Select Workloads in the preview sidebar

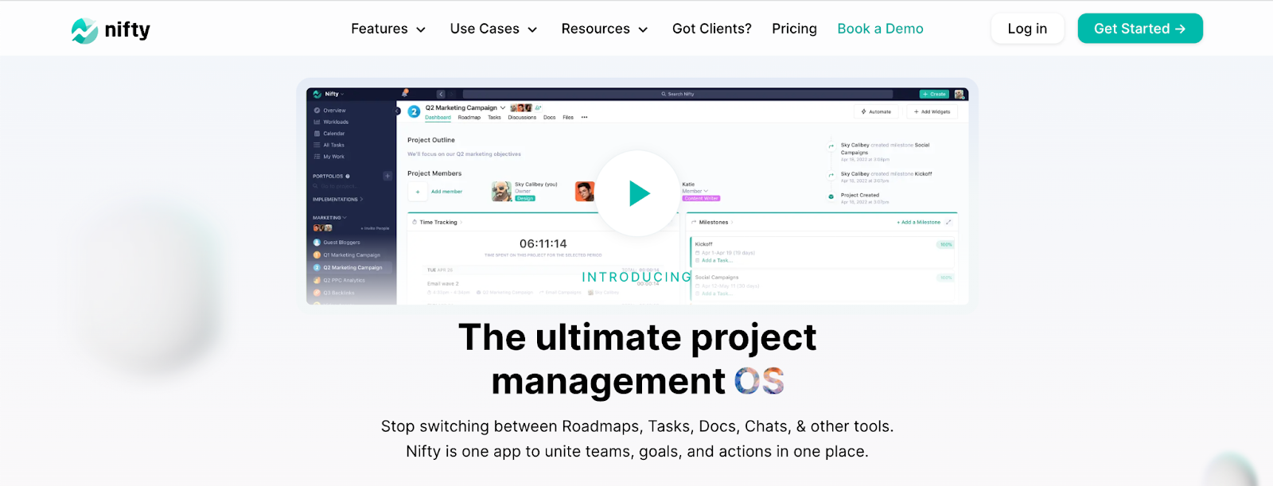pos(332,122)
